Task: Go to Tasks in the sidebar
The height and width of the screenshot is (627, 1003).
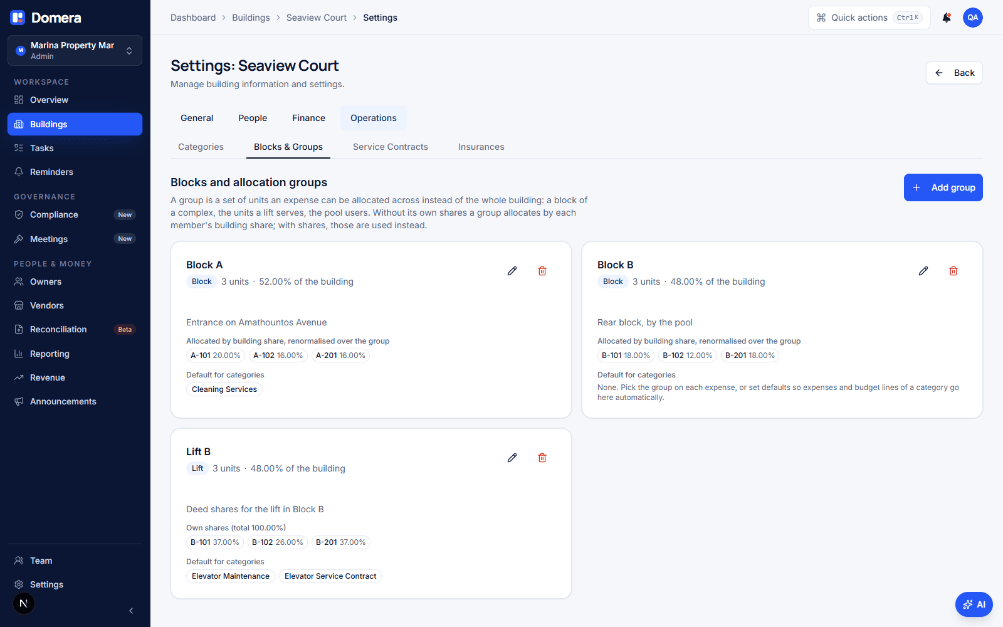Action: pyautogui.click(x=75, y=148)
